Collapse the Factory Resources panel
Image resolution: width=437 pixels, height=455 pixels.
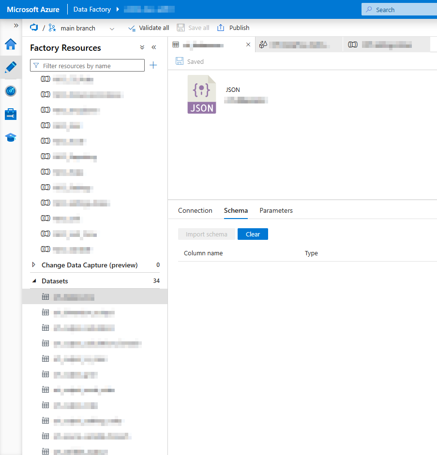tap(154, 47)
